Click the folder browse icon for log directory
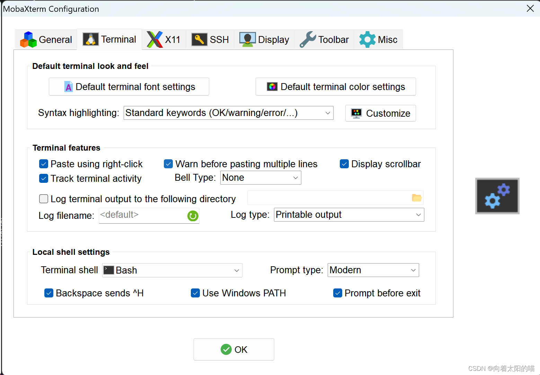Image resolution: width=540 pixels, height=375 pixels. click(417, 198)
